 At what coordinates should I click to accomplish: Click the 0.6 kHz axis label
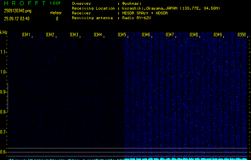click(3, 152)
